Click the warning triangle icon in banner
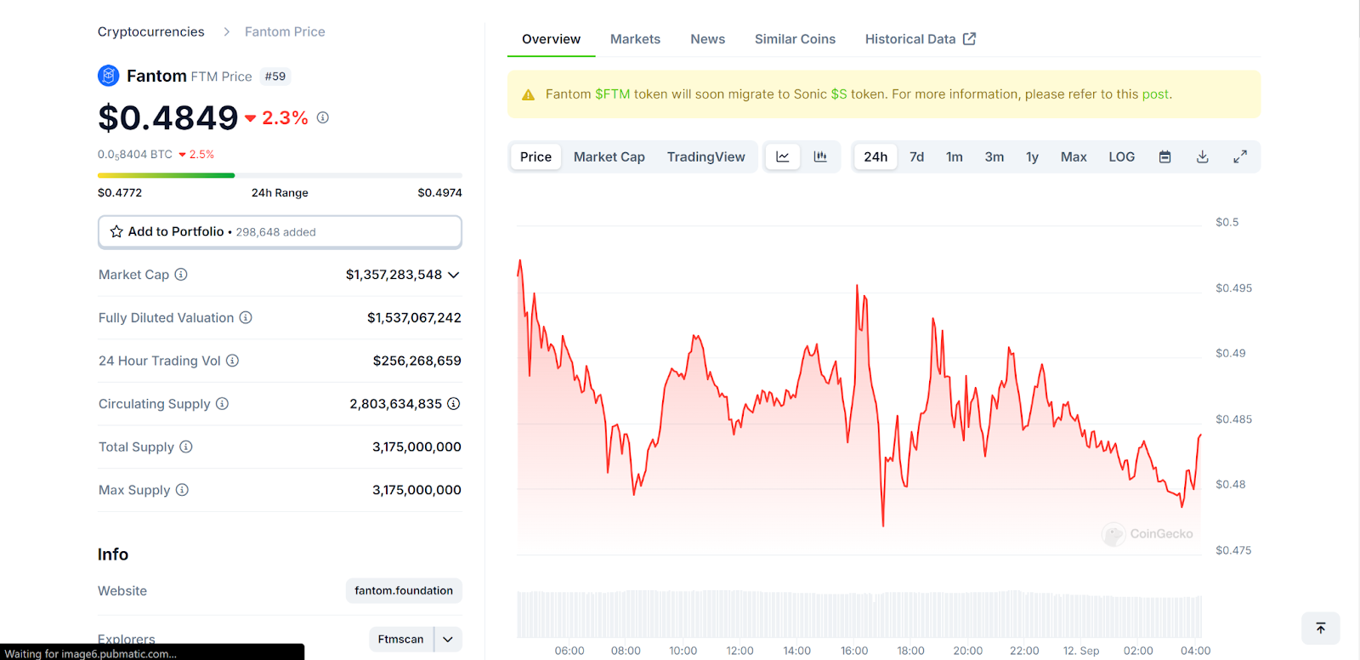1360x660 pixels. click(x=529, y=94)
